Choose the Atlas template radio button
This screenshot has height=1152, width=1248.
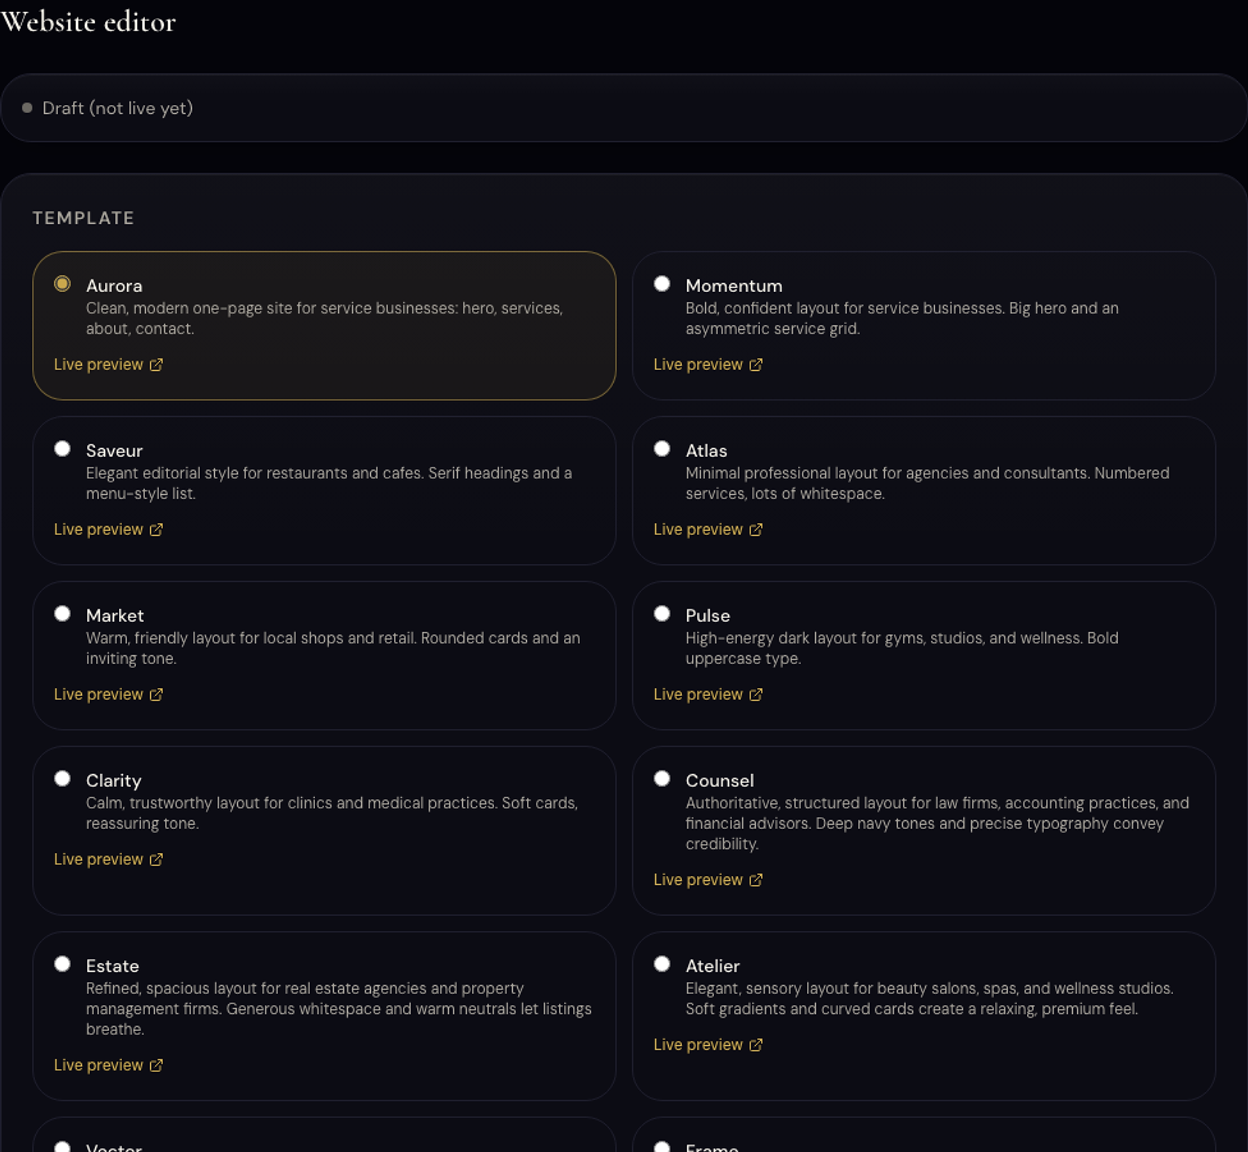(662, 449)
